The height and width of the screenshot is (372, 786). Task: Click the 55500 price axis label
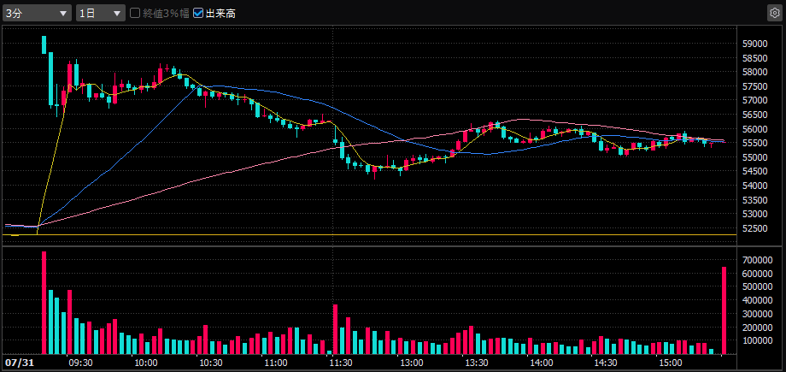[x=754, y=144]
